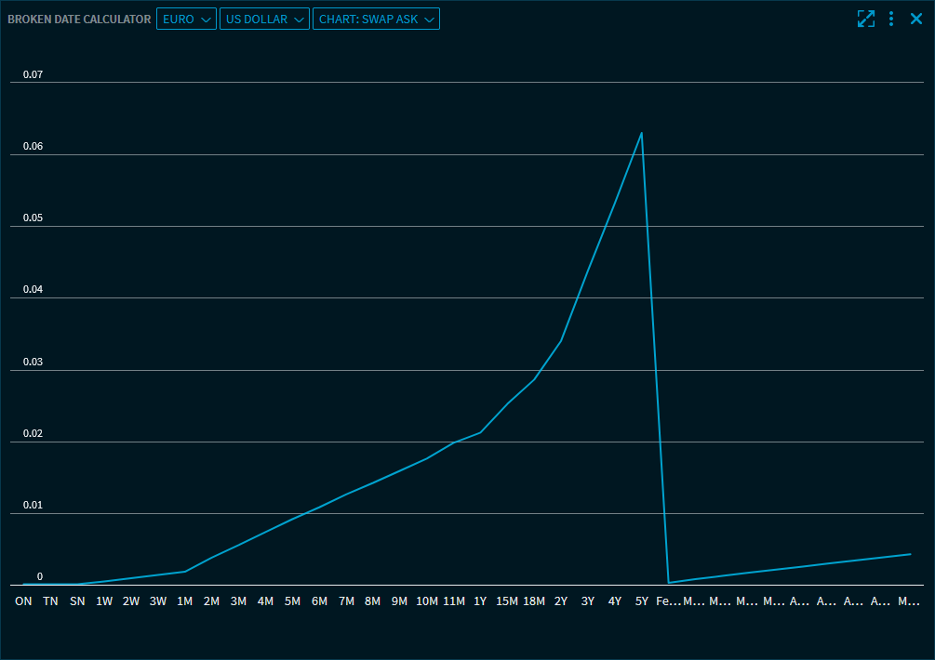
Task: Click the 0.07 y-axis value label
Action: click(33, 74)
